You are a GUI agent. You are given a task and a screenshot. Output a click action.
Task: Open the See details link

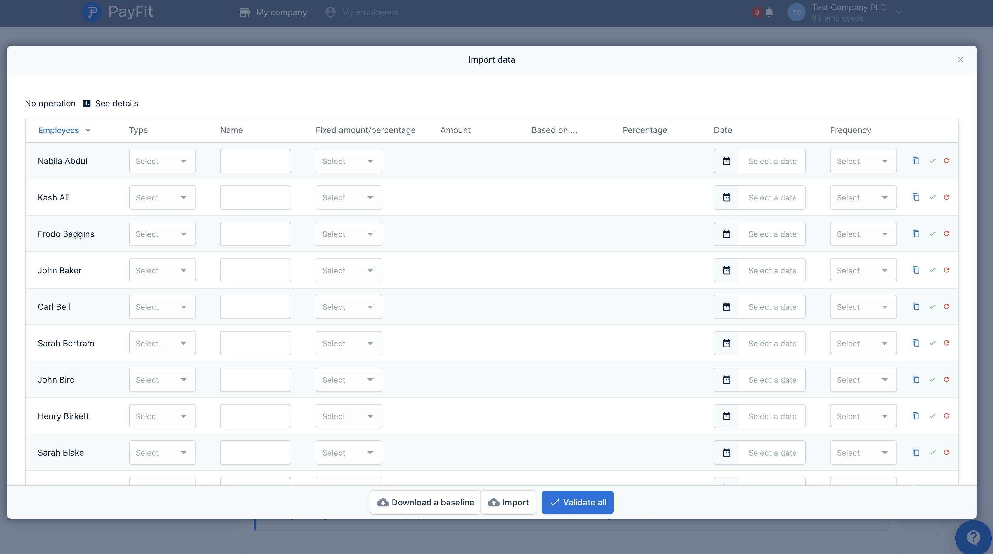tap(116, 103)
